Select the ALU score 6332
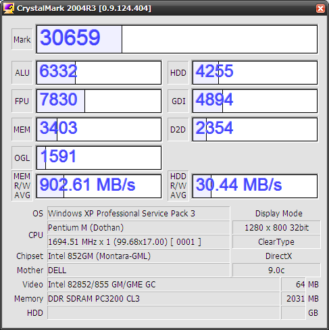This screenshot has height=330, width=329. coord(99,72)
